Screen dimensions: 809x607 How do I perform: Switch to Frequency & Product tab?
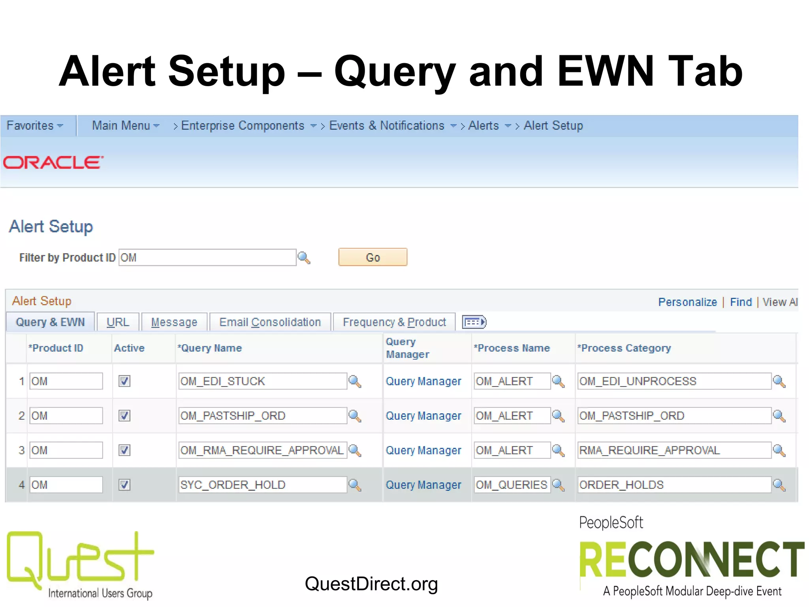394,322
